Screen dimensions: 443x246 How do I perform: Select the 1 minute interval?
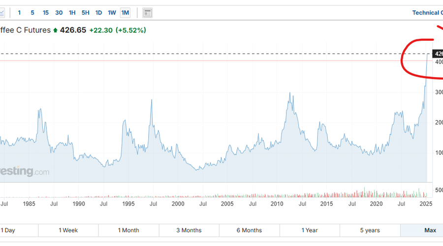(x=19, y=13)
